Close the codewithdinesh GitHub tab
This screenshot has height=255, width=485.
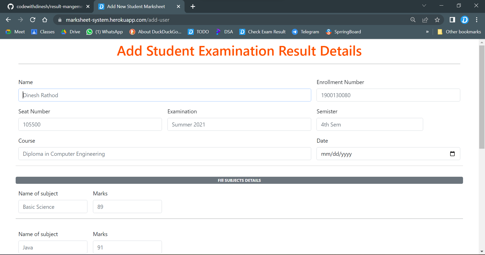click(88, 7)
